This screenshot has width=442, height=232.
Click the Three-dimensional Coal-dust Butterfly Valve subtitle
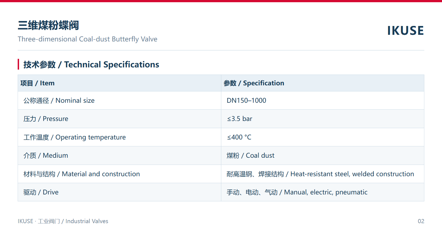[88, 39]
